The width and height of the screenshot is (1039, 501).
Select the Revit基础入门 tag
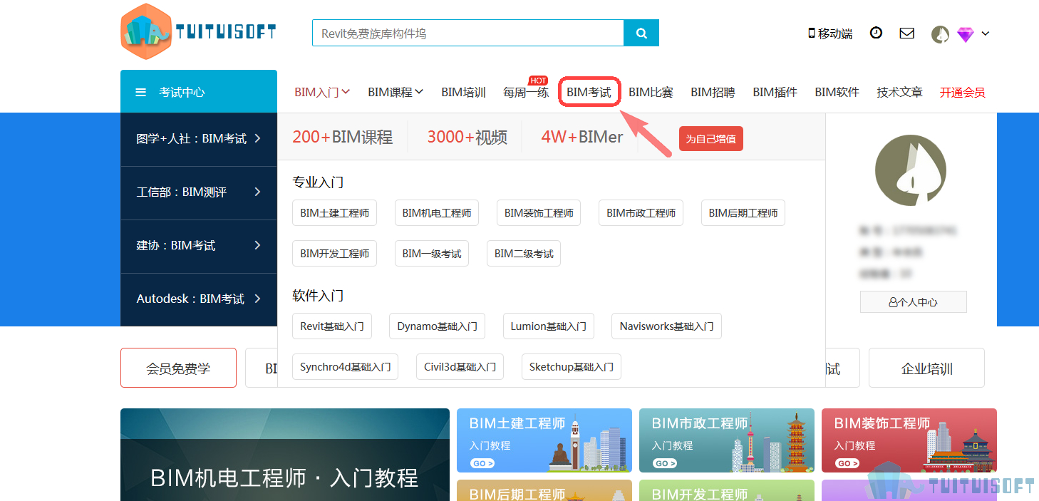[332, 326]
